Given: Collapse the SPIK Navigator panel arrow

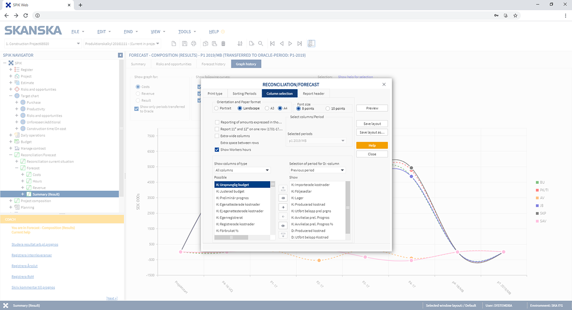Looking at the screenshot, I should [x=120, y=55].
